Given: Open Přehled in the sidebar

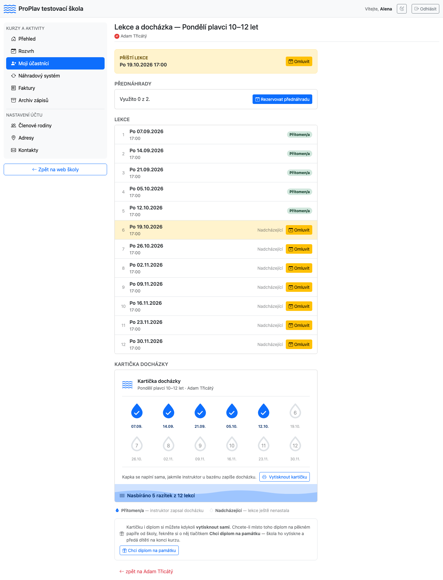Looking at the screenshot, I should pos(55,39).
